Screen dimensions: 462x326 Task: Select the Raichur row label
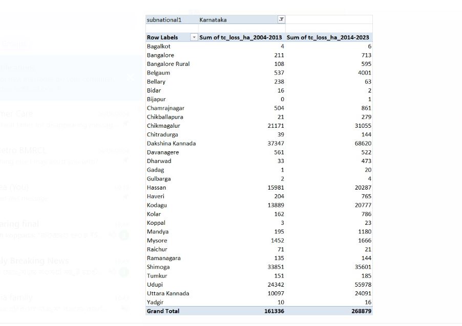point(157,249)
